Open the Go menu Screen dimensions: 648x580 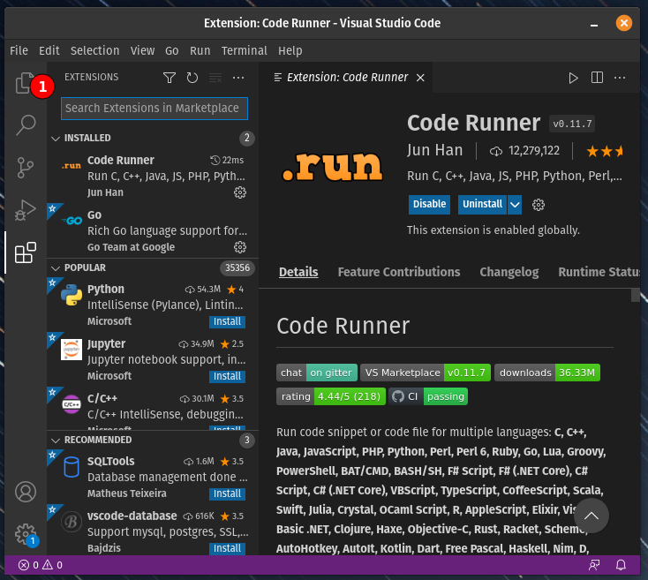point(172,50)
